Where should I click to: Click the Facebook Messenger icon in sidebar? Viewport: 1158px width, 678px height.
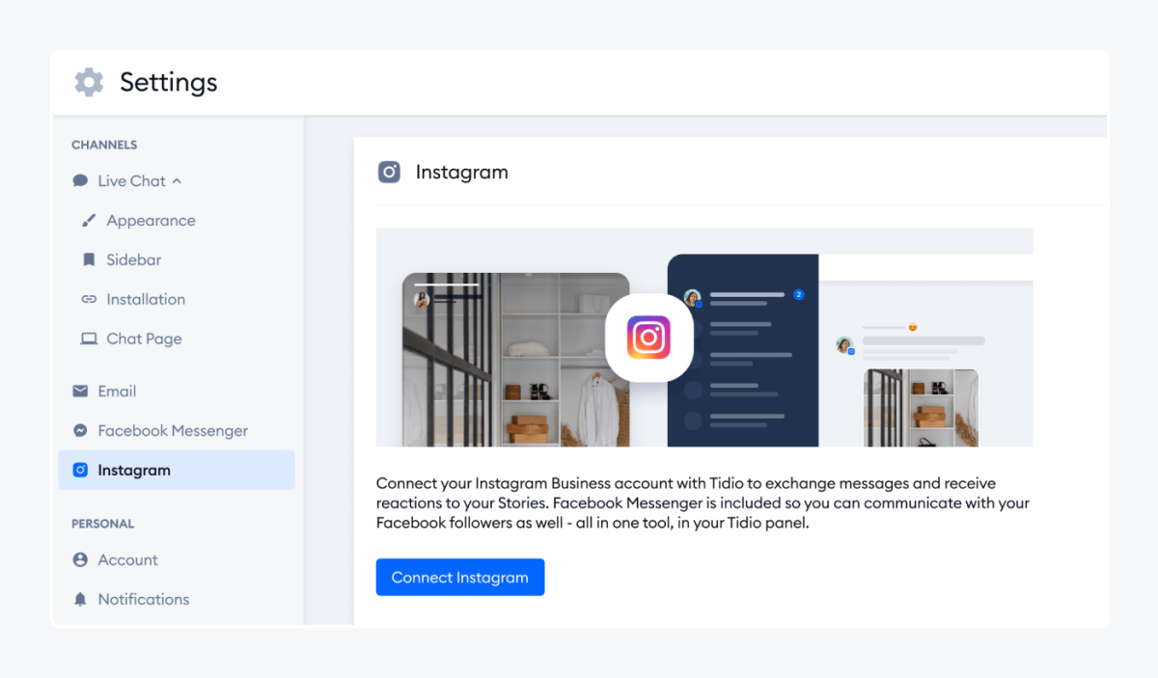point(80,431)
